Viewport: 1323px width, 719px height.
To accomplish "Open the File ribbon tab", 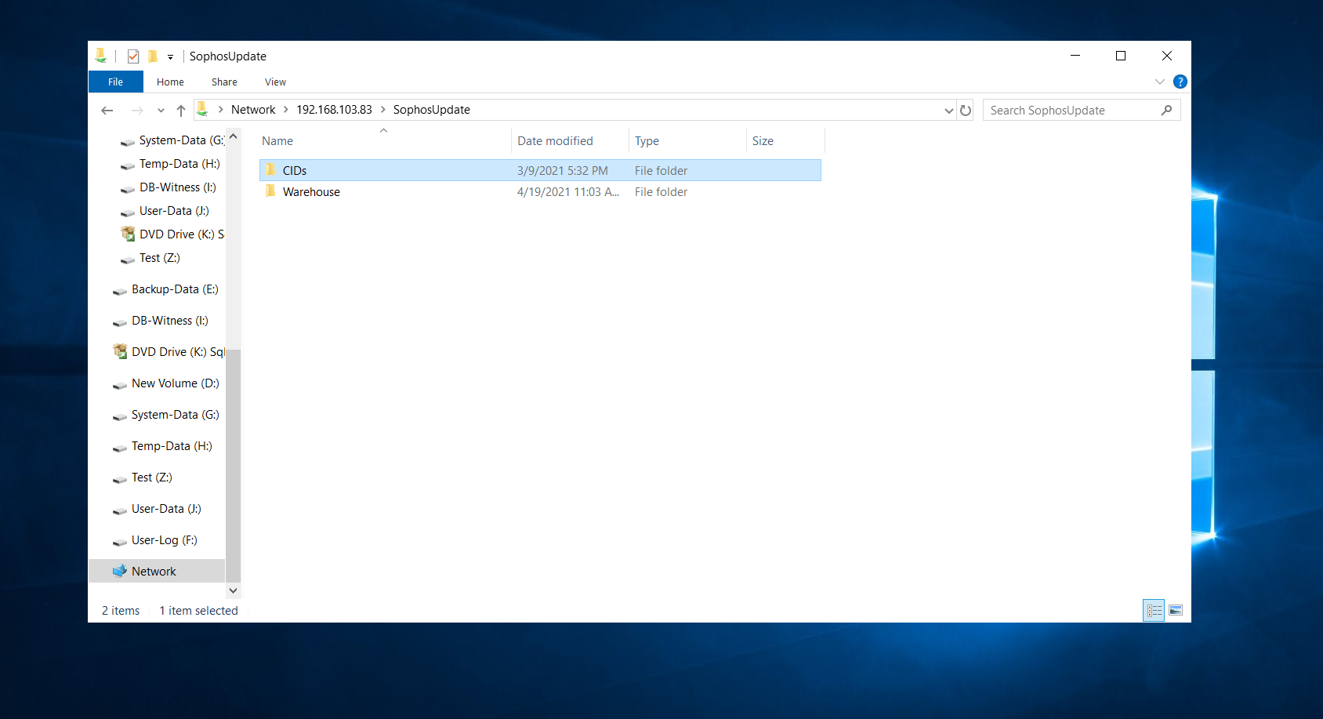I will tap(115, 82).
